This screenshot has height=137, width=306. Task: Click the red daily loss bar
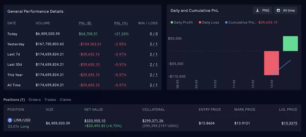(x=272, y=63)
